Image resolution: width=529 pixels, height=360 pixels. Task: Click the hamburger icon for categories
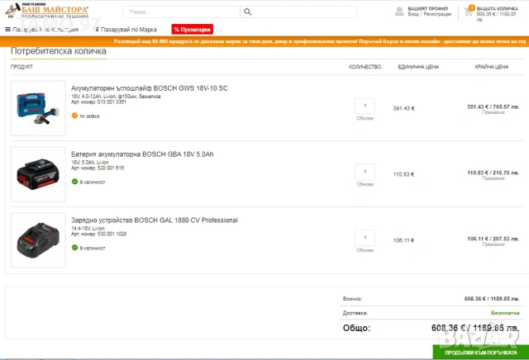tap(8, 29)
